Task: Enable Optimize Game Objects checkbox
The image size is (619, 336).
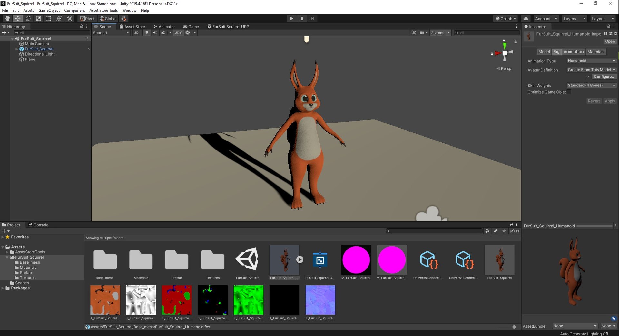Action: (x=569, y=92)
